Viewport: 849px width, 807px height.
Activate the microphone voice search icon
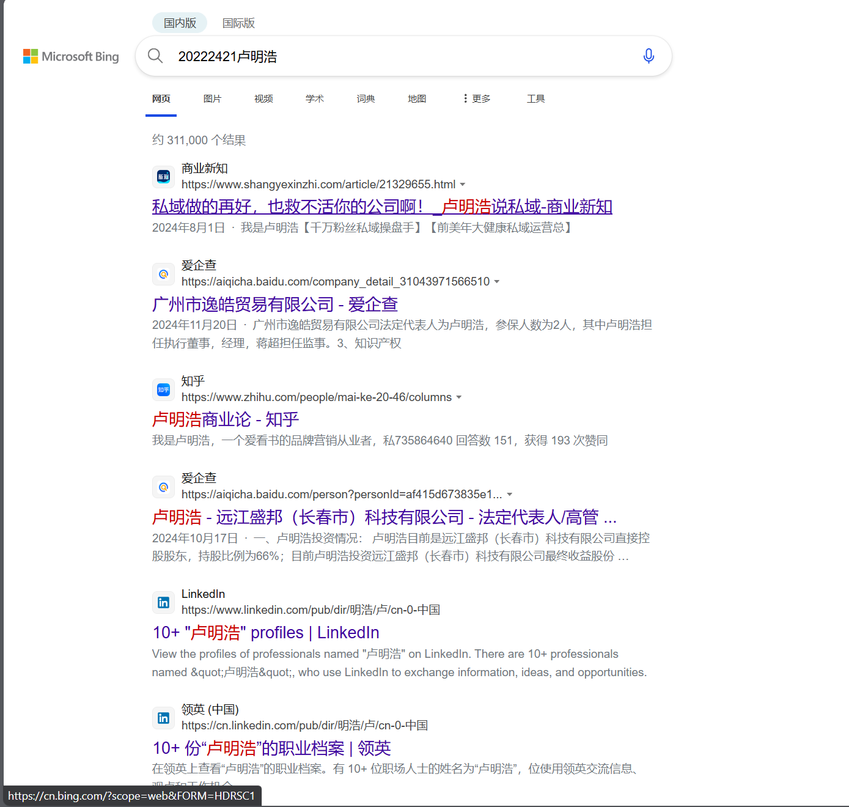click(649, 56)
